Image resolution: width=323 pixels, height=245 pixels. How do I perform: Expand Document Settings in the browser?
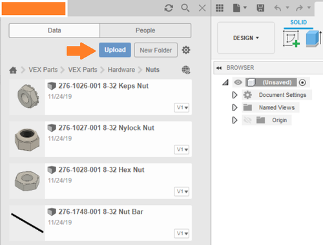234,95
